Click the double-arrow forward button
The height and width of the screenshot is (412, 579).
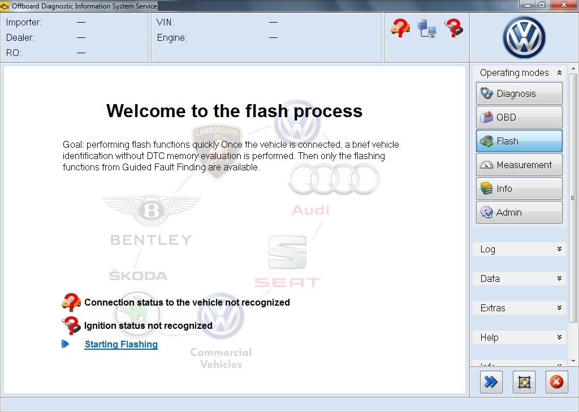click(x=491, y=382)
